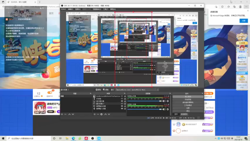Undock the Scenes panel via its header icon
This screenshot has height=141, width=250.
point(91,93)
